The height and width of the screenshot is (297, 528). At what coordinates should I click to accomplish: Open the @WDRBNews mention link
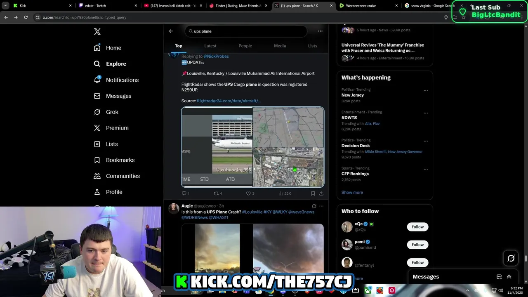click(194, 217)
